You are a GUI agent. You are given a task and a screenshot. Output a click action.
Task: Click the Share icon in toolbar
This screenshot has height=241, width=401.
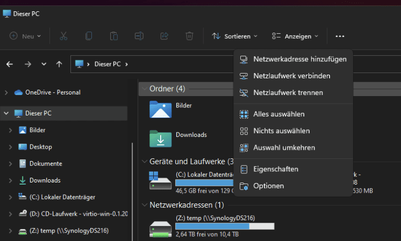[x=164, y=36]
